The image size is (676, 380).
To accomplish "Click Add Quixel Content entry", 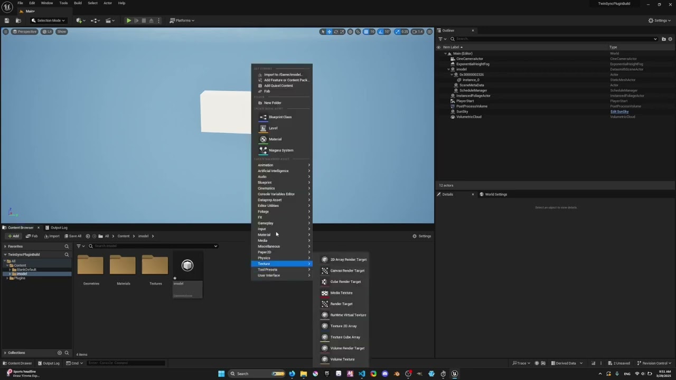I will pyautogui.click(x=281, y=85).
